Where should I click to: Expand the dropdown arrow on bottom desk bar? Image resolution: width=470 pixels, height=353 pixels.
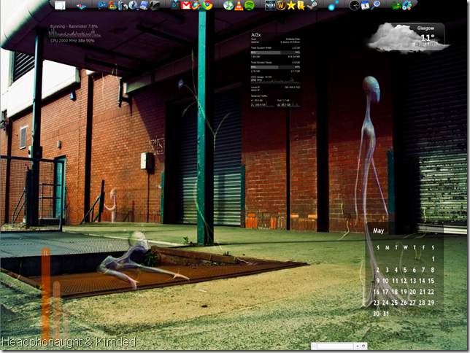click(x=357, y=346)
